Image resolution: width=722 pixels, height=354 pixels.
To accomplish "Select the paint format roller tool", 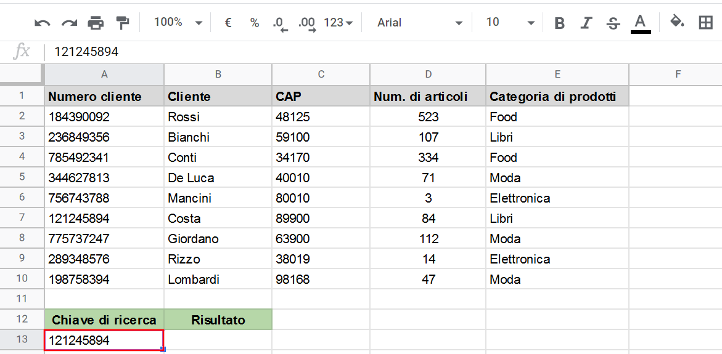I will 123,23.
